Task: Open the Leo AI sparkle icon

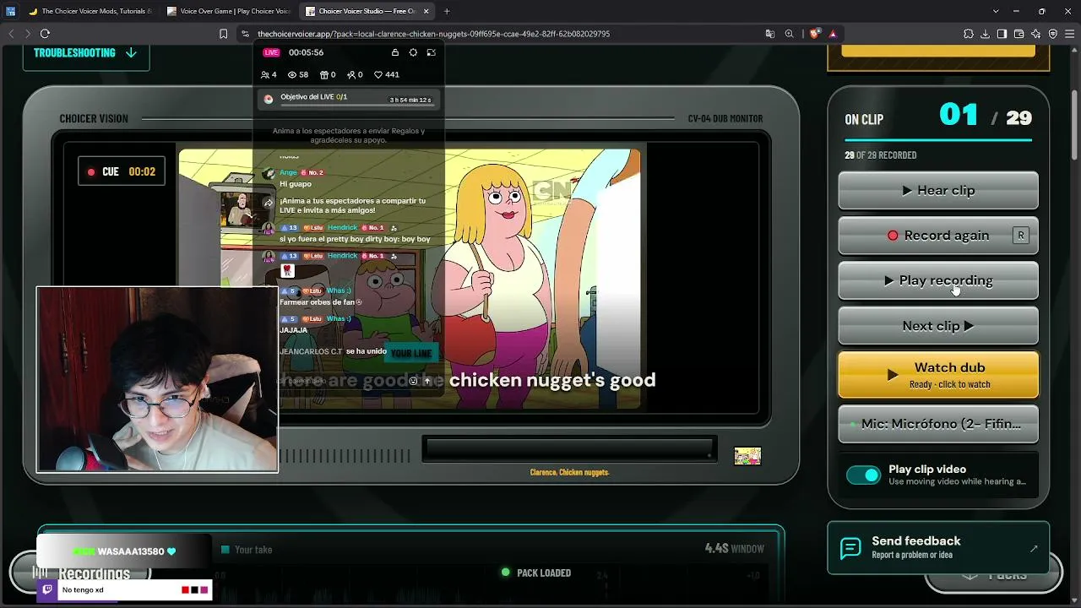Action: tap(1035, 34)
